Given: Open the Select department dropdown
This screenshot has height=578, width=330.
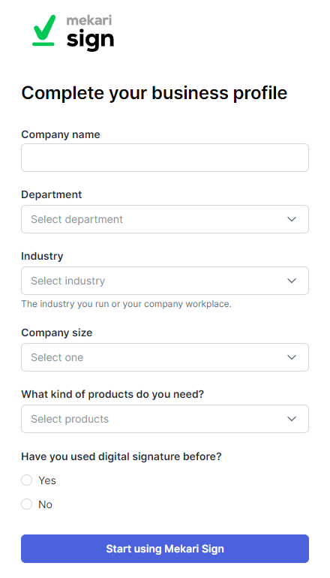Looking at the screenshot, I should (x=165, y=219).
